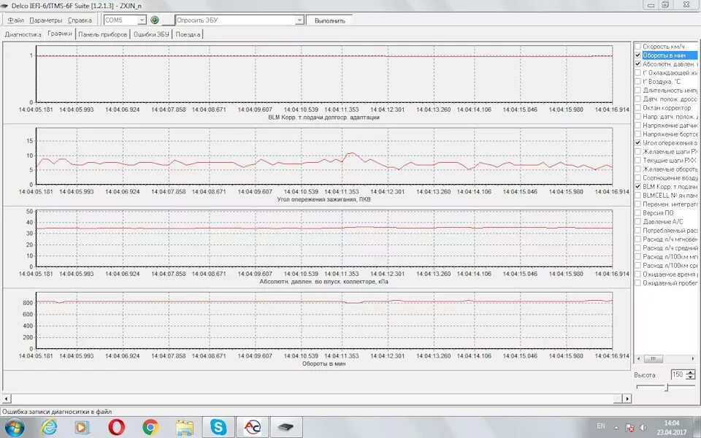Show hidden system tray icons
The width and height of the screenshot is (701, 438).
pos(616,427)
